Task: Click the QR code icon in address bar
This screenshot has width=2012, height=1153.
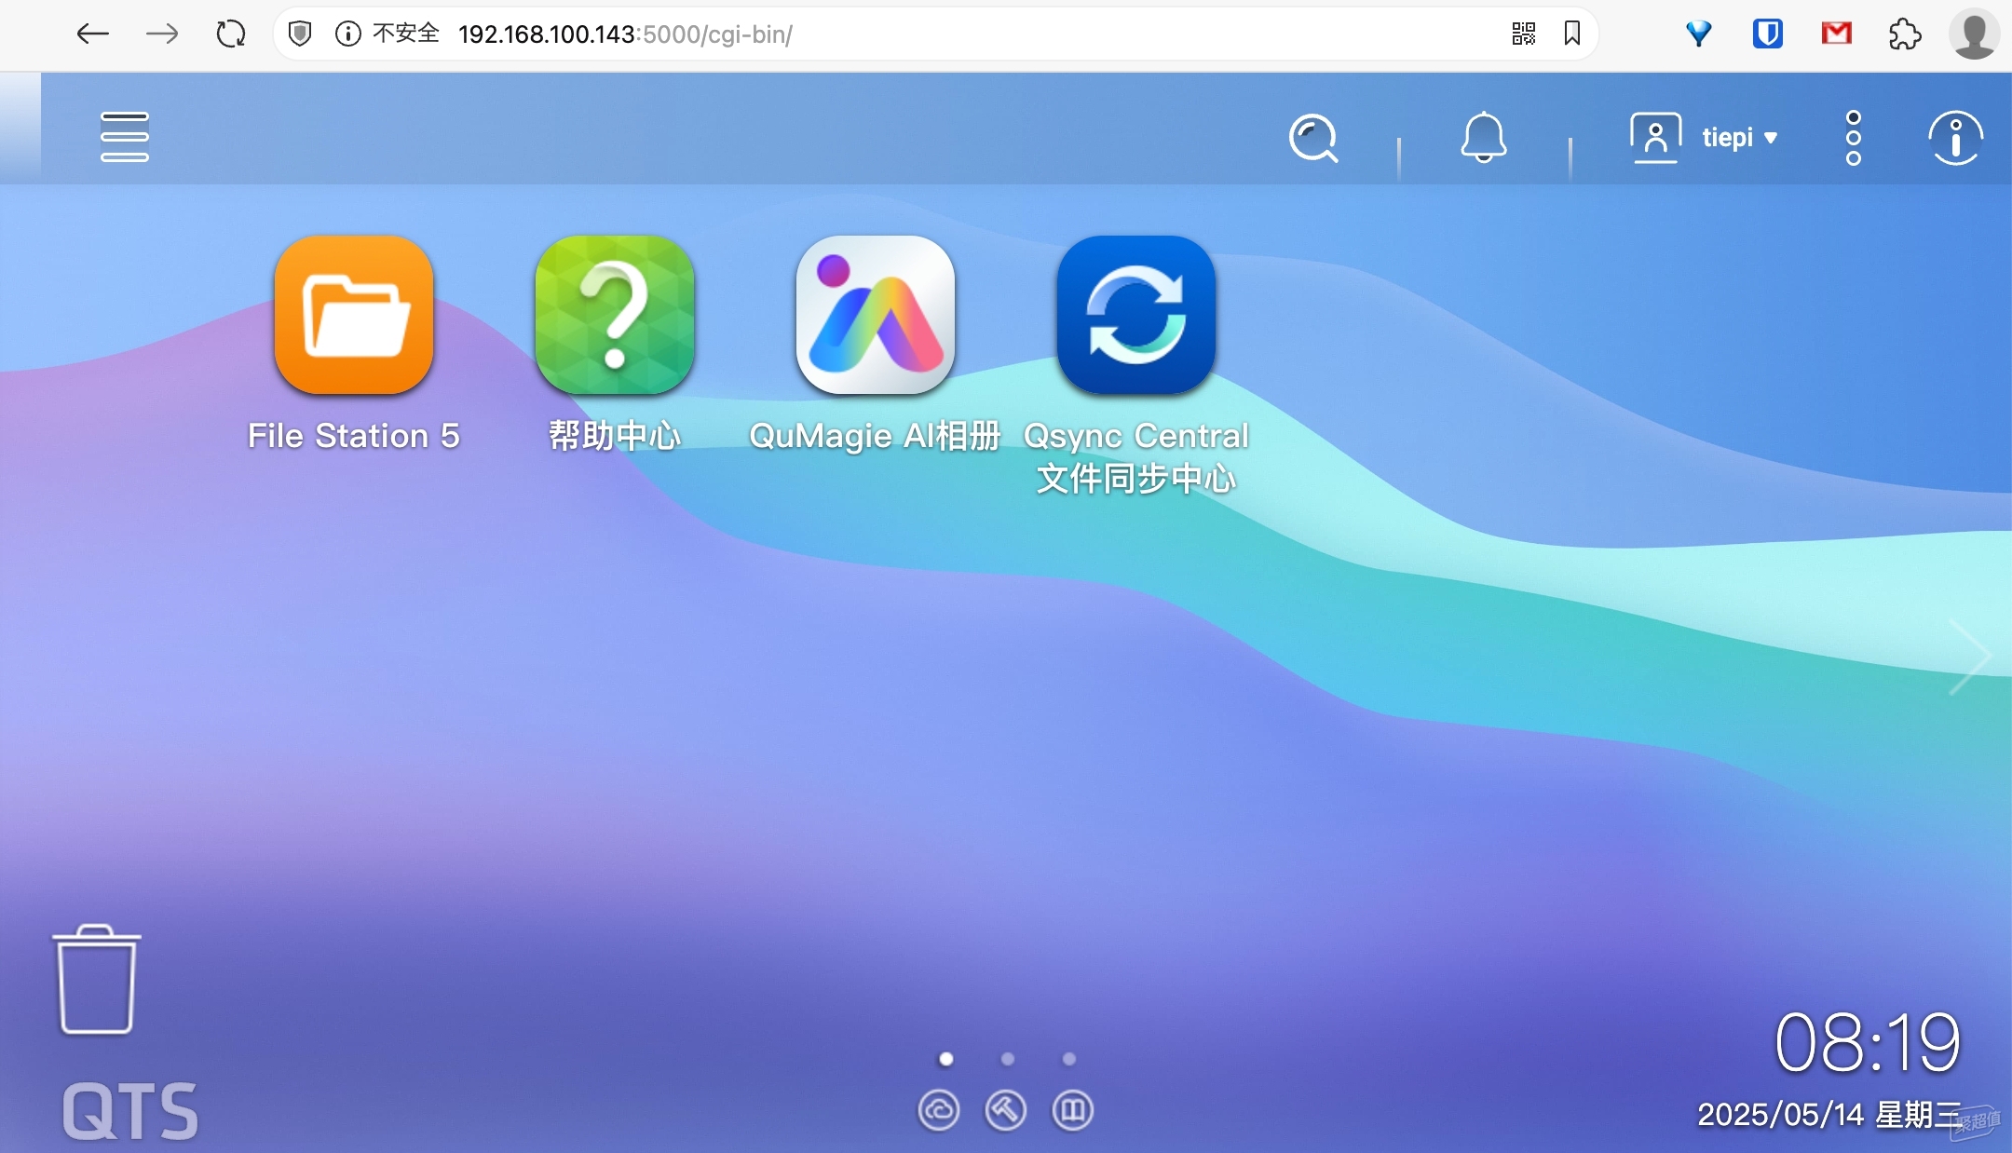Action: [x=1524, y=34]
